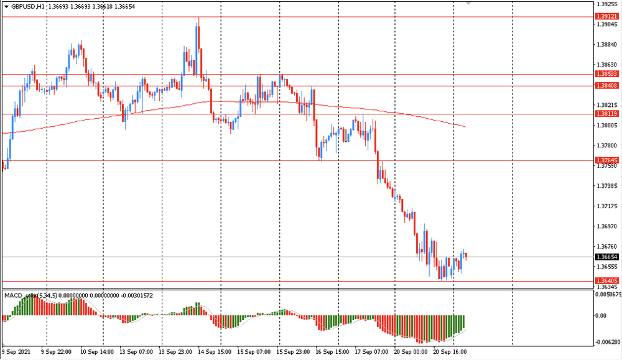
Task: Click the 1.38840 price scale label
Action: [607, 44]
